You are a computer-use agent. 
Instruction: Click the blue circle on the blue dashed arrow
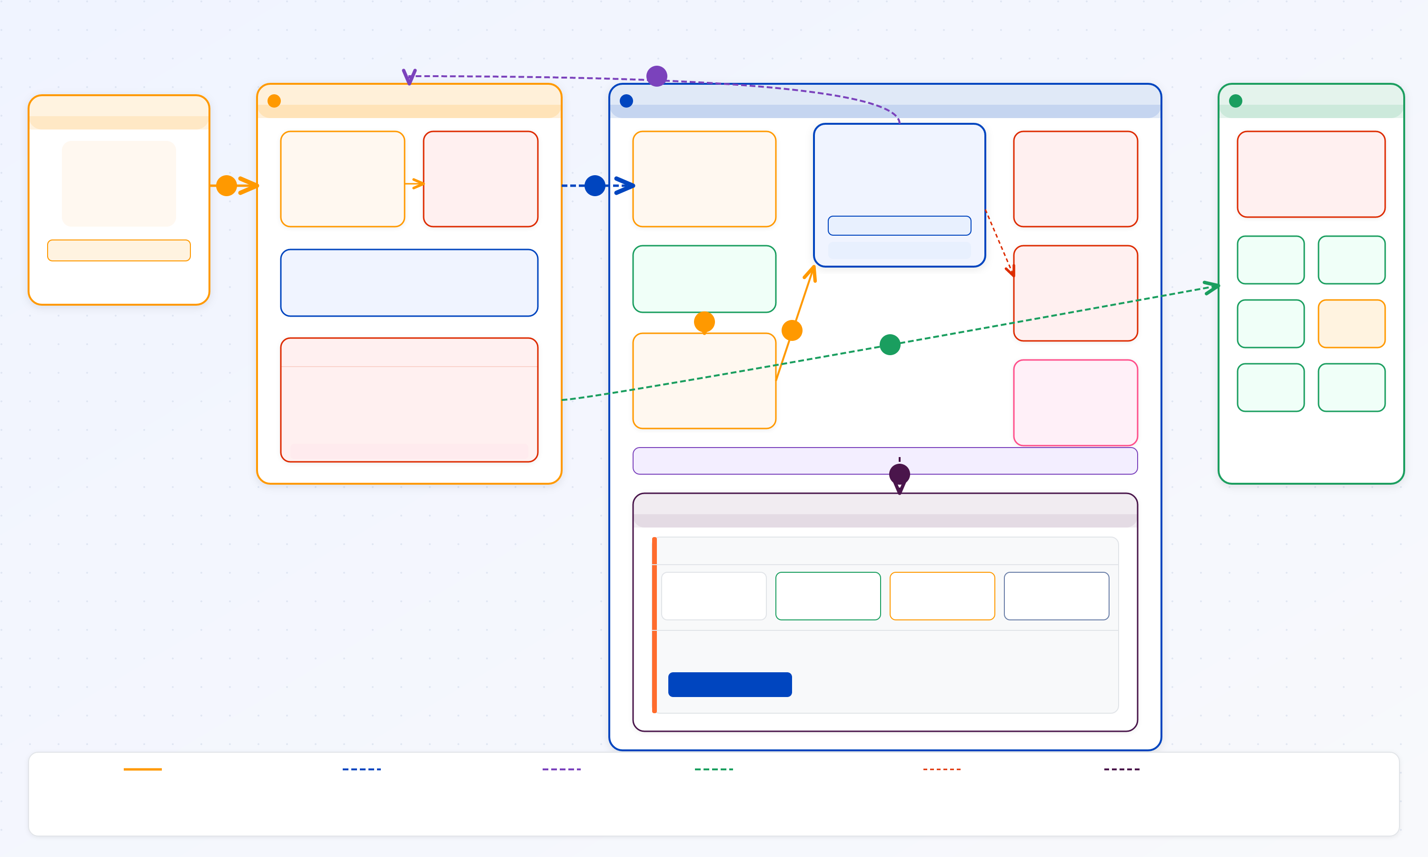click(x=594, y=185)
